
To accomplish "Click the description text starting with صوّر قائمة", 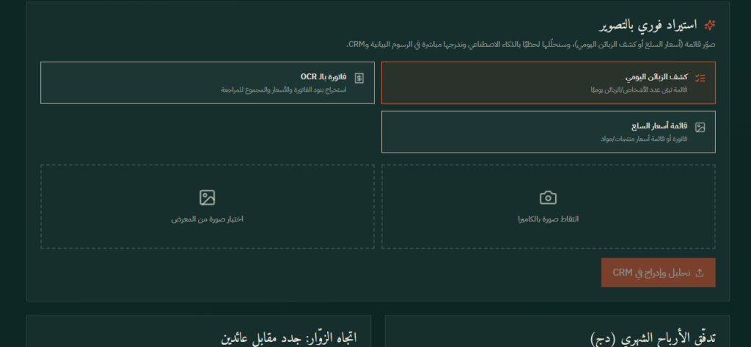I will (531, 45).
